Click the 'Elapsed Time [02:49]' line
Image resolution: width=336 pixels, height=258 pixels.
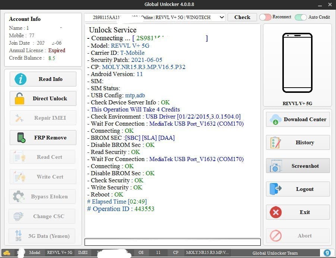coord(117,202)
